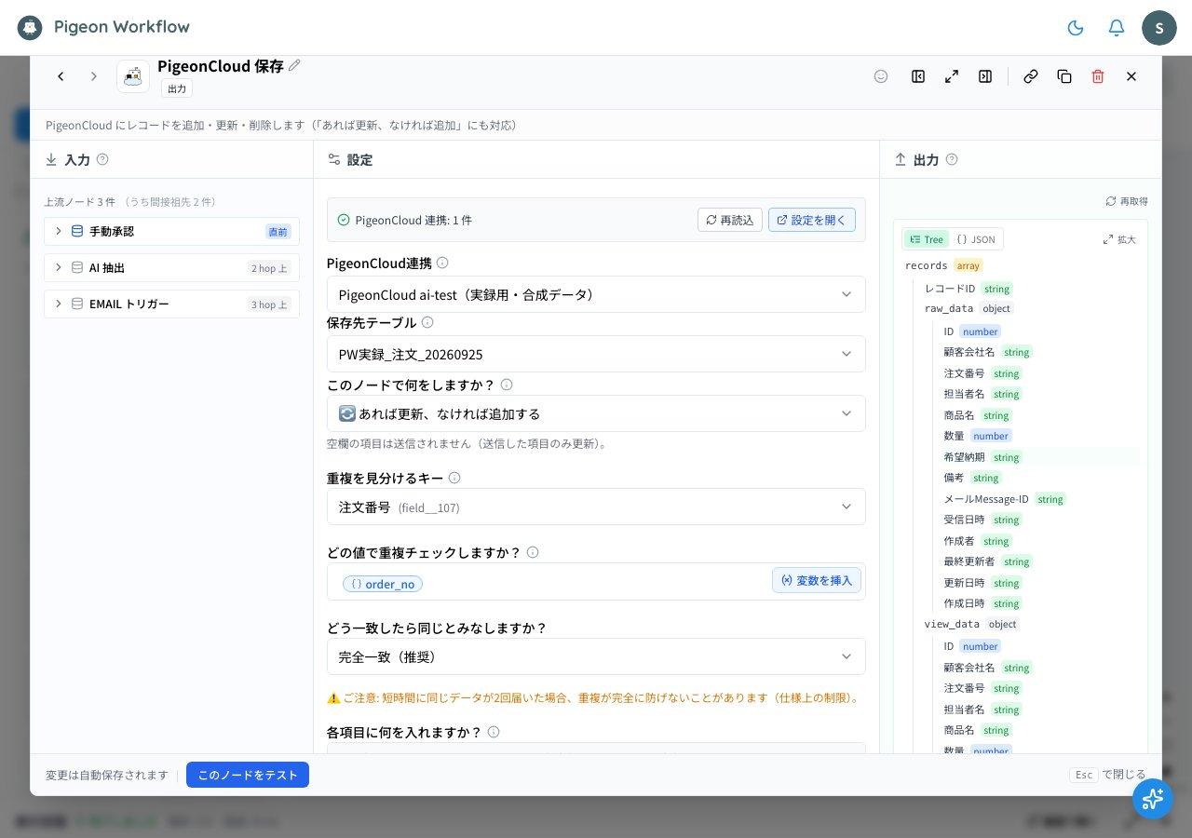Click the info icon next to どの値で重複チェックしますか？

click(x=533, y=552)
